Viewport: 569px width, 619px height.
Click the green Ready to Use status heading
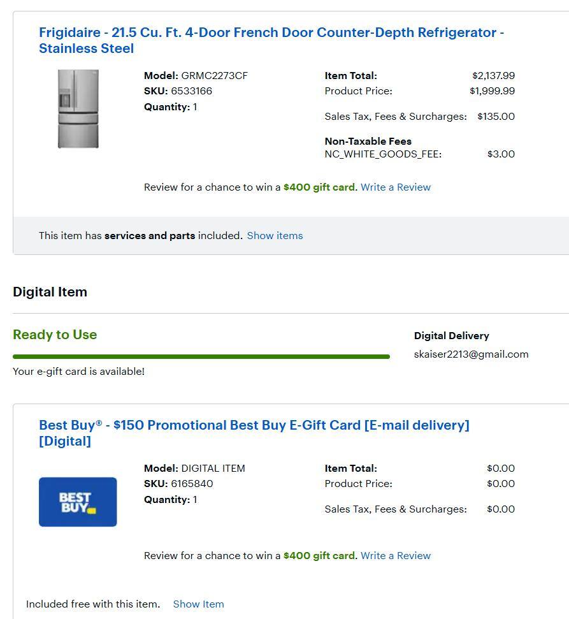55,335
